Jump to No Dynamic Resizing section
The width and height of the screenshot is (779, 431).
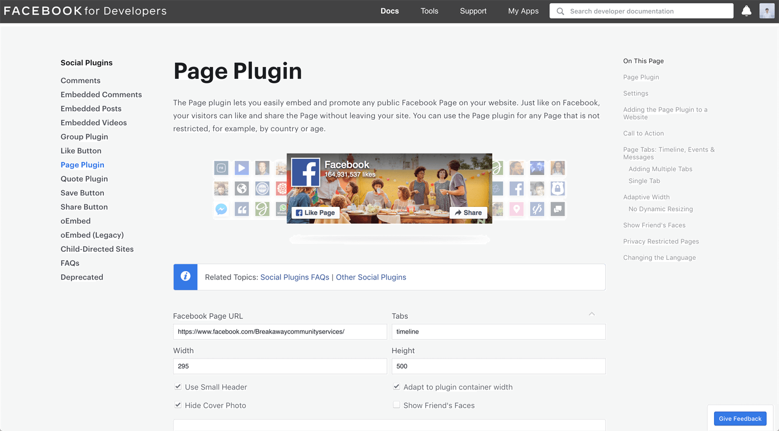[661, 209]
